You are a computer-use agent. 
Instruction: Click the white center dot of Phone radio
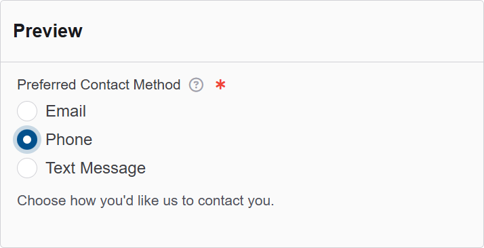pyautogui.click(x=27, y=140)
